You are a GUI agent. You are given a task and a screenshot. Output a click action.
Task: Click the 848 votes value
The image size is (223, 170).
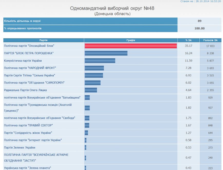pyautogui.click(x=210, y=126)
